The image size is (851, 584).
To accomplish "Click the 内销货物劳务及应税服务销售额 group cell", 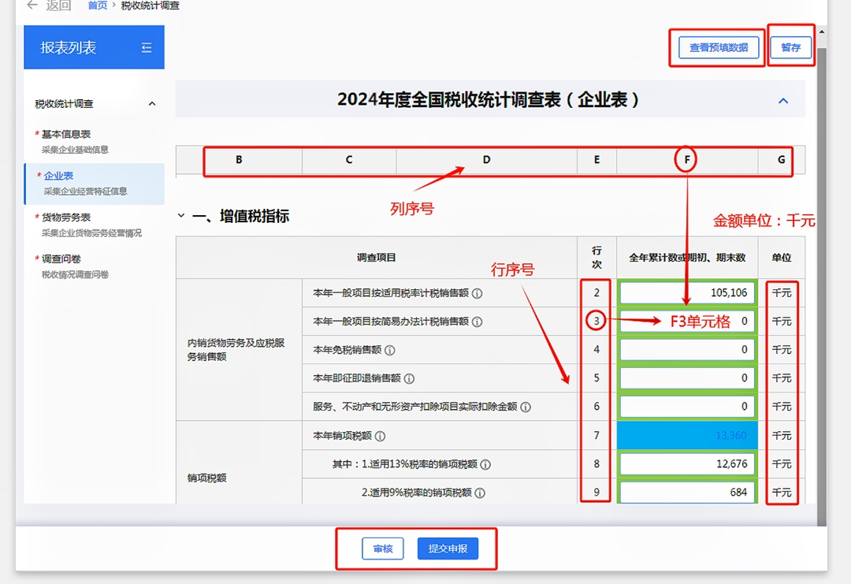I will pyautogui.click(x=239, y=349).
